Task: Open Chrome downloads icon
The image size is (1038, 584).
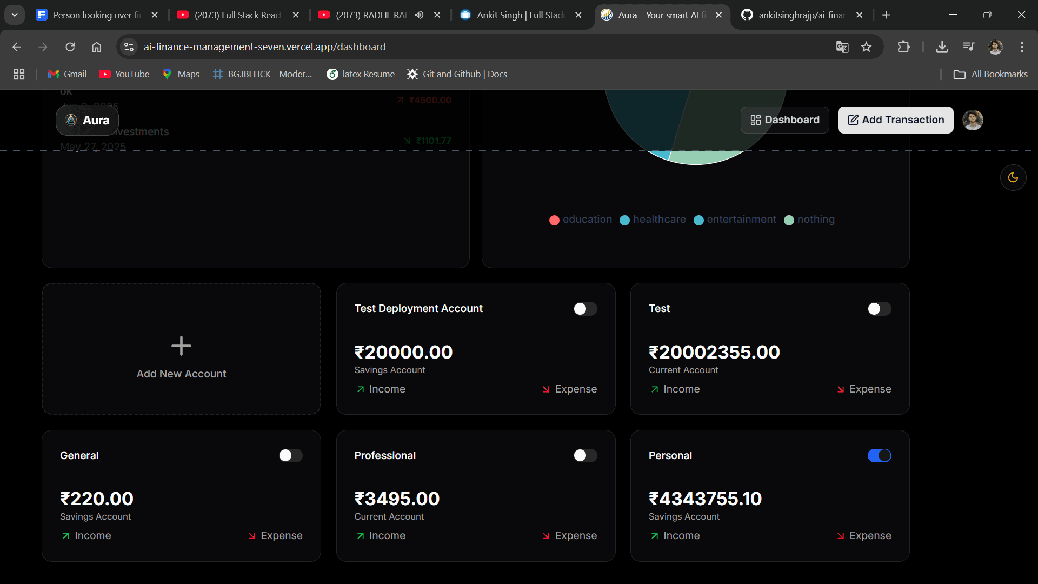Action: tap(942, 47)
